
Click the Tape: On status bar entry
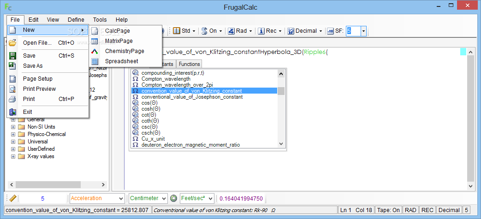point(388,210)
